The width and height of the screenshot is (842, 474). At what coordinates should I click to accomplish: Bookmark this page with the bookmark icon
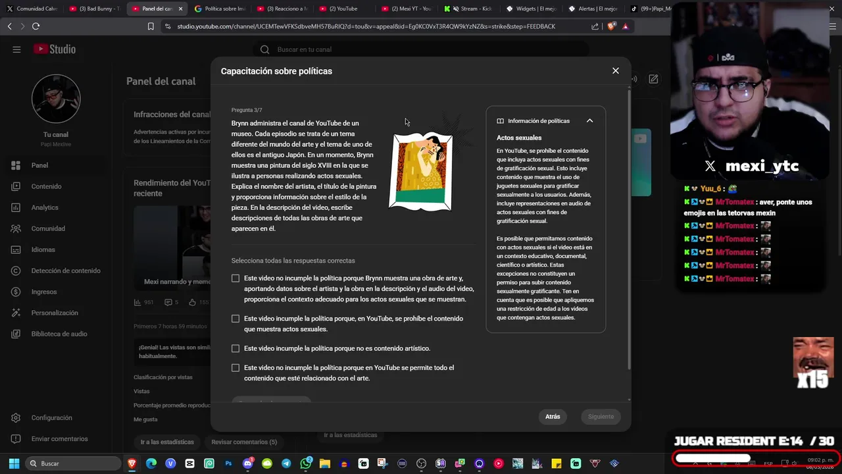(151, 26)
